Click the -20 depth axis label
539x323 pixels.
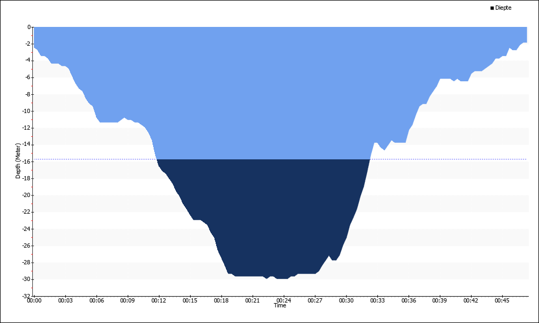pyautogui.click(x=27, y=195)
